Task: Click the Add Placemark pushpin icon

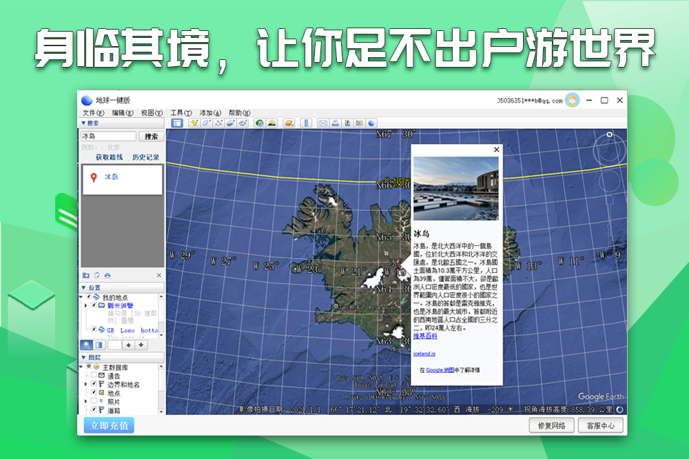Action: (x=194, y=123)
